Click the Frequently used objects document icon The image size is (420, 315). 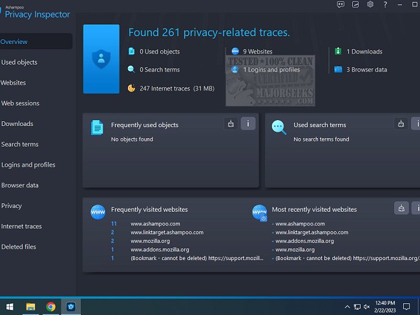[97, 128]
